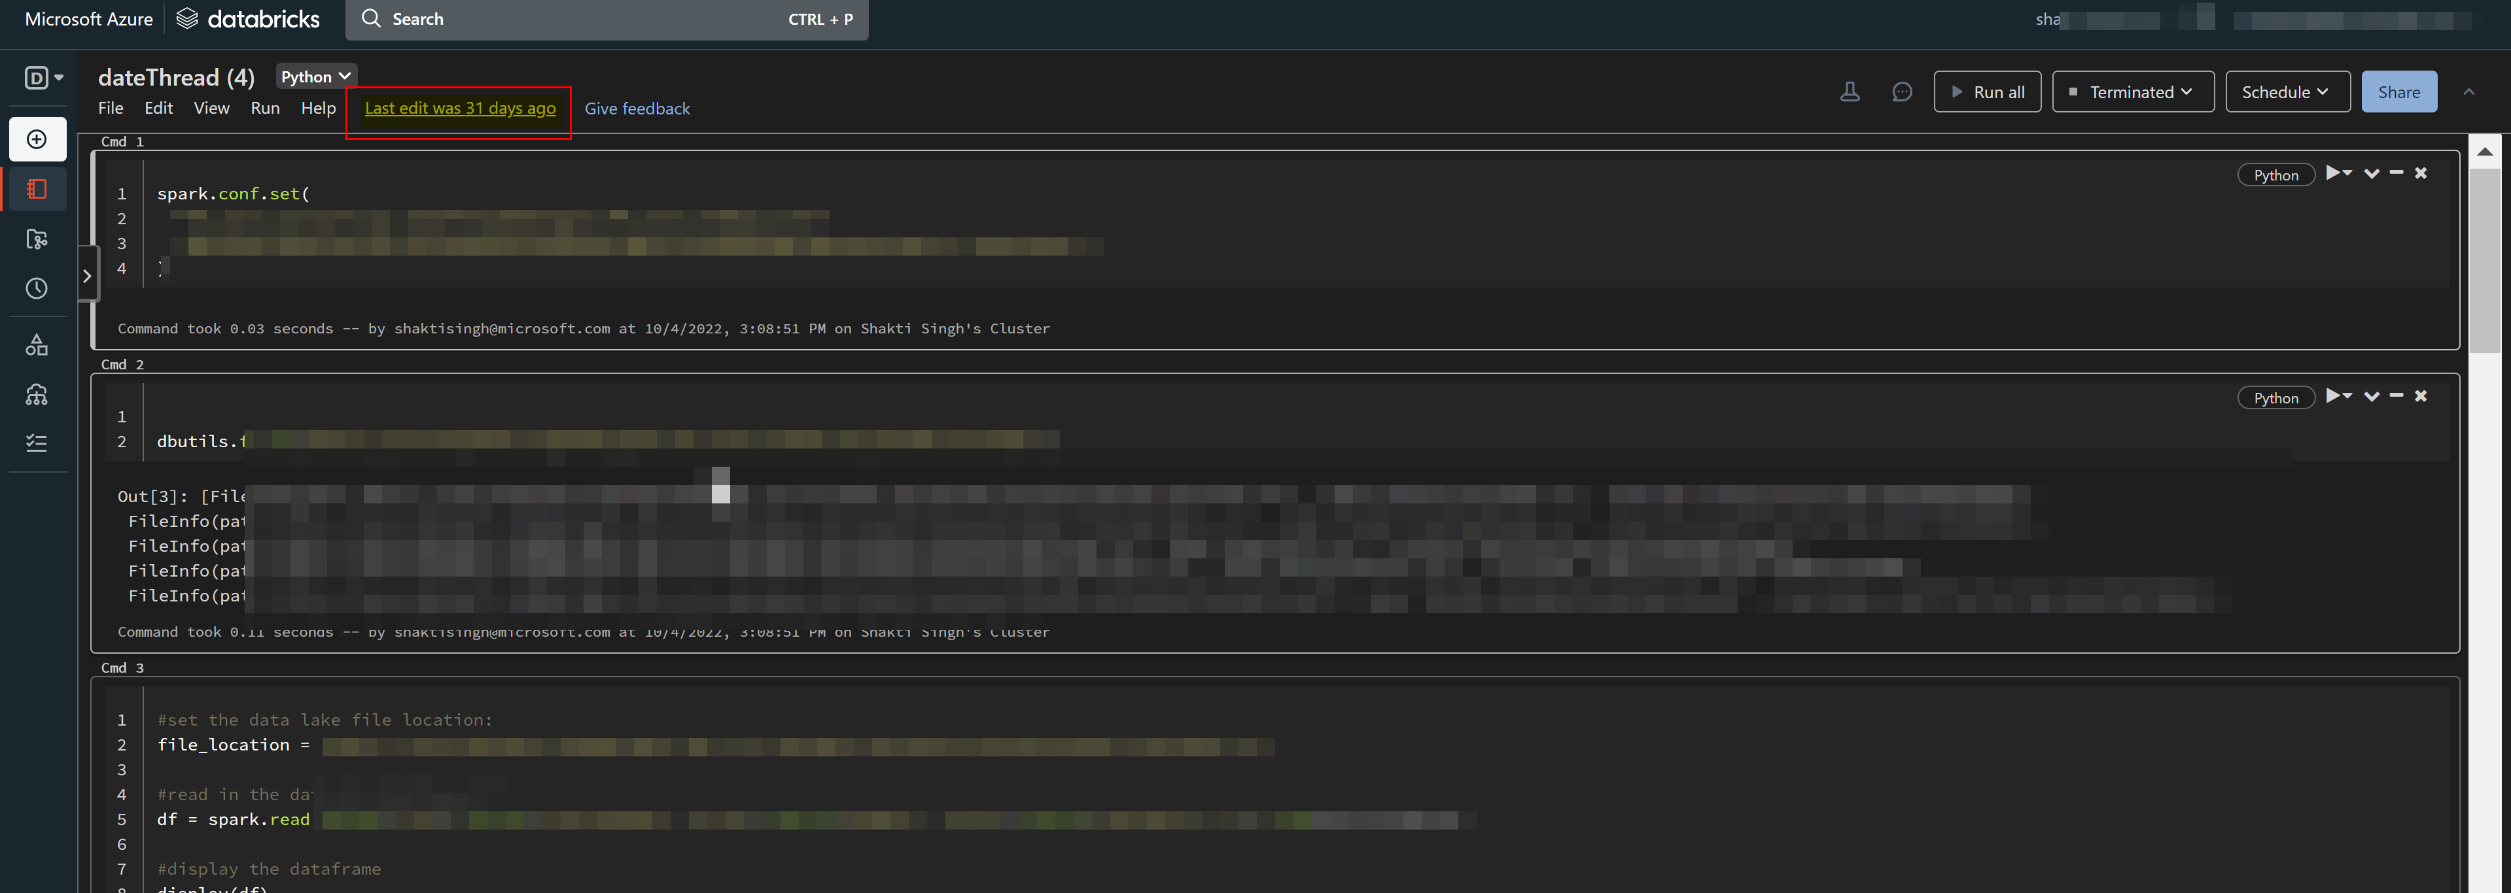The height and width of the screenshot is (893, 2511).
Task: Click the Microsoft Azure label
Action: coord(89,20)
